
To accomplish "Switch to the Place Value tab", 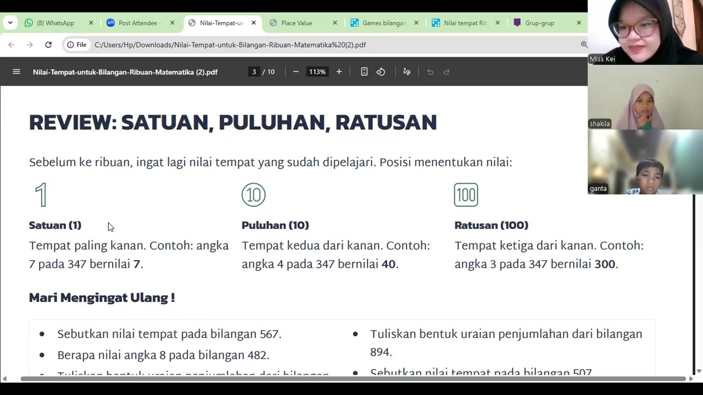I will tap(297, 23).
